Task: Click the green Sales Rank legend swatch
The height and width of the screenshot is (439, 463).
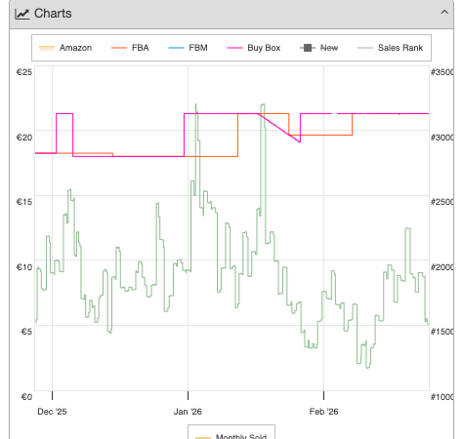Action: point(365,48)
